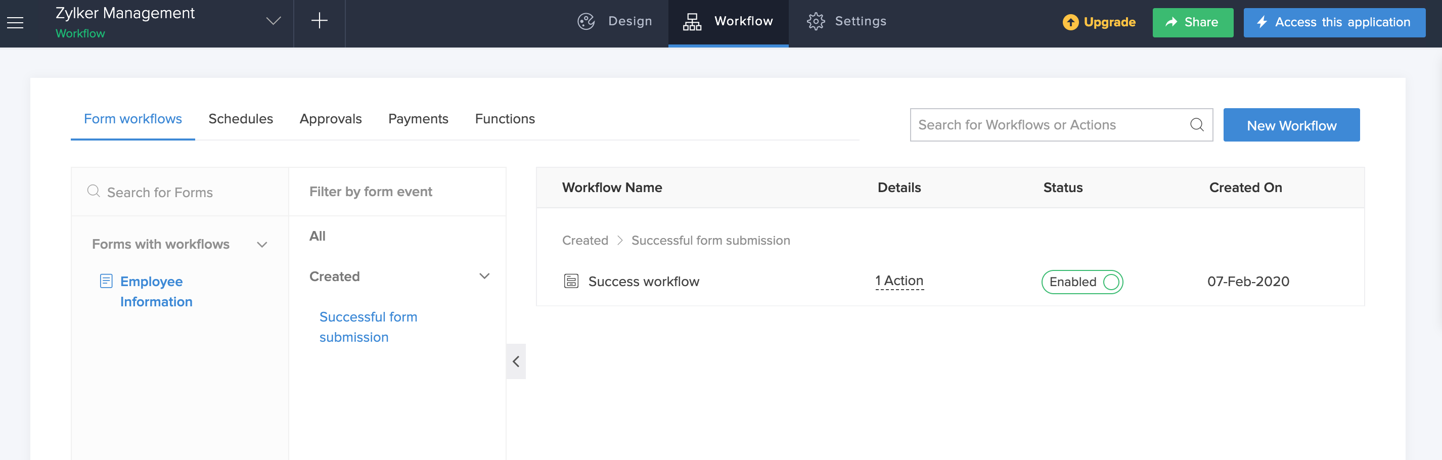Open the 1 Action details link

coord(899,281)
